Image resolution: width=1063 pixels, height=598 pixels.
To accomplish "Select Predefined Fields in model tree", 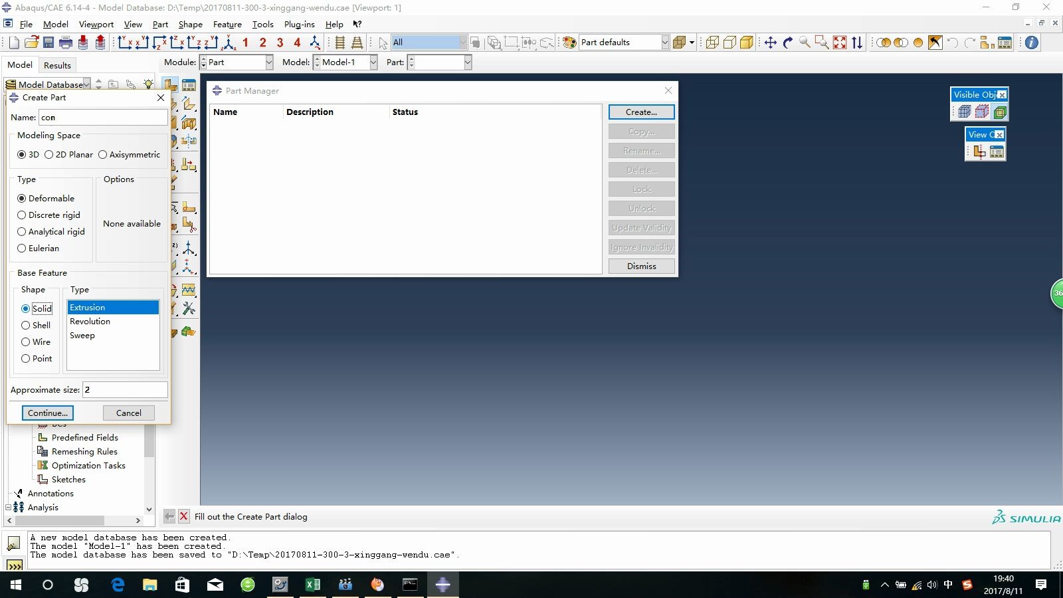I will click(x=84, y=437).
